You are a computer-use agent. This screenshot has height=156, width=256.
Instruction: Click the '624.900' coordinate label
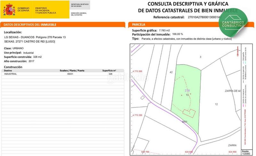[x=233, y=152]
